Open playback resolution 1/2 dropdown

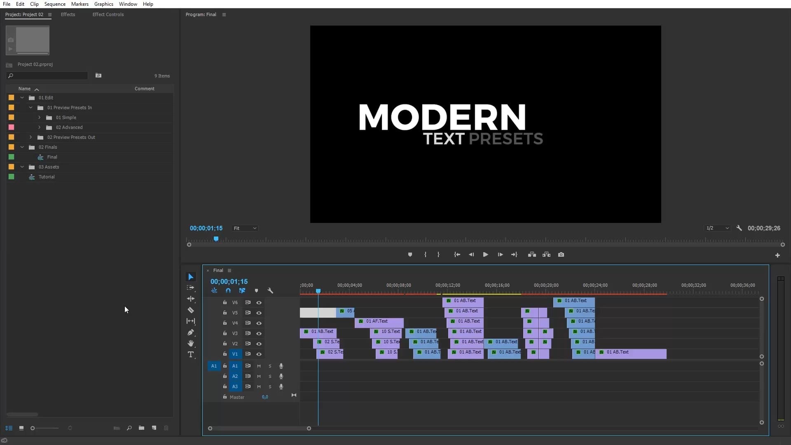click(x=717, y=228)
